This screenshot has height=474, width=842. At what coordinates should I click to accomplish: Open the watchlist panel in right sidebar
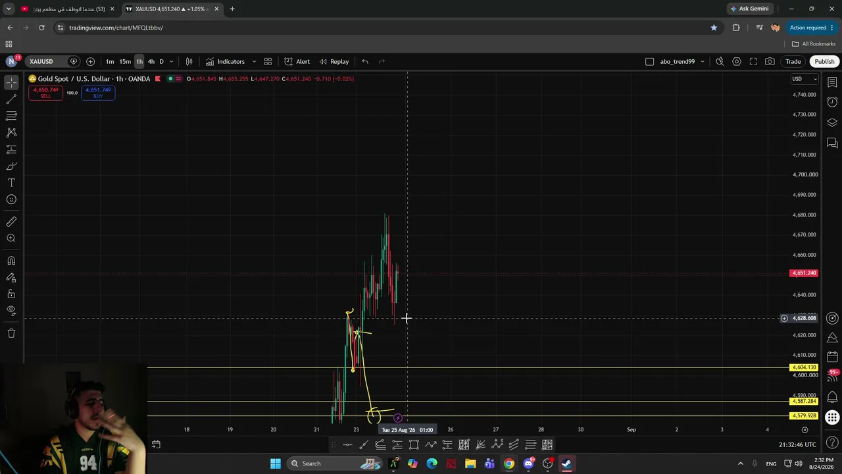tap(832, 82)
